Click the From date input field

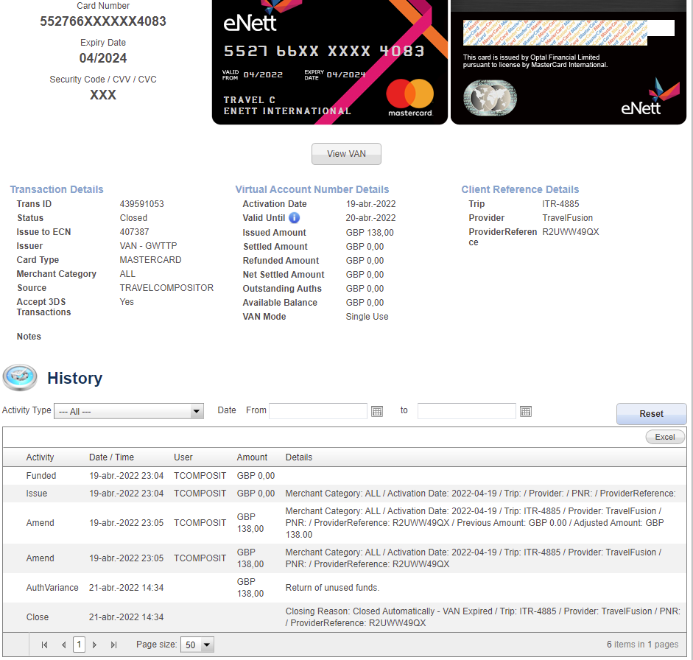pos(317,411)
